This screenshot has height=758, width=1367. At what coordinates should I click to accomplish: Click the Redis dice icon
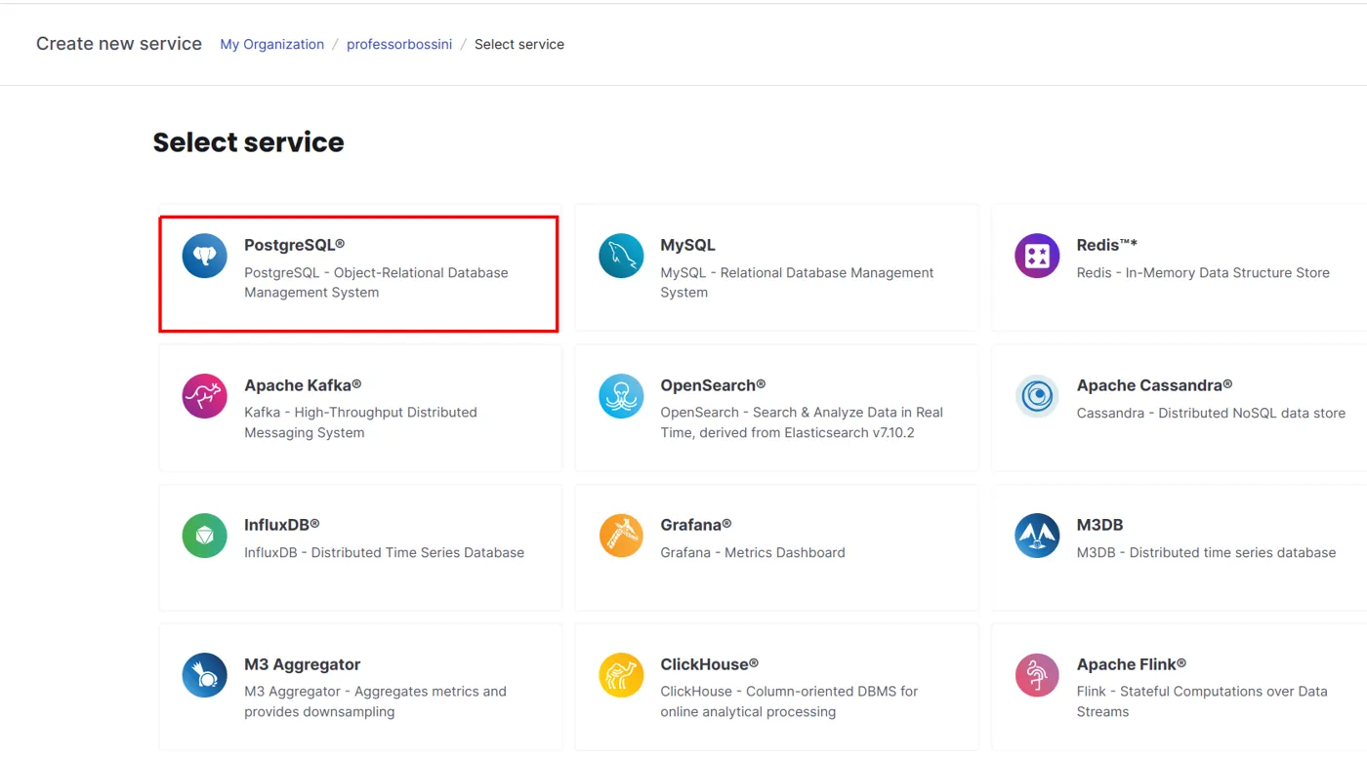(x=1037, y=257)
